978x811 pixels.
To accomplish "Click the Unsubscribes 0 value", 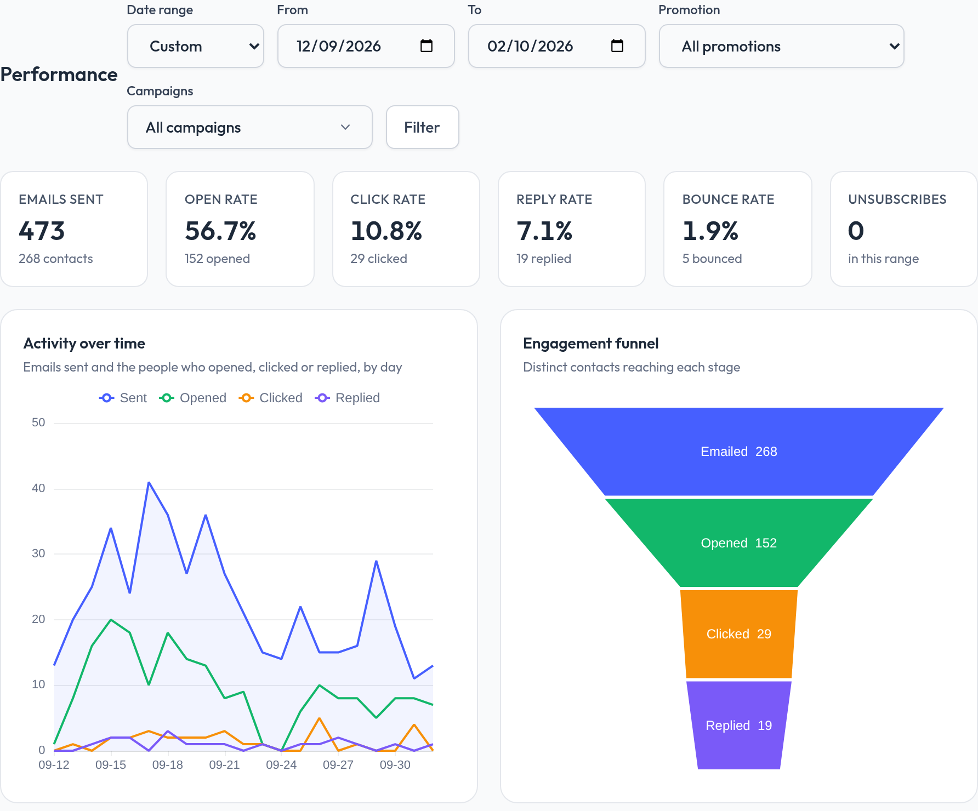I will [x=856, y=231].
